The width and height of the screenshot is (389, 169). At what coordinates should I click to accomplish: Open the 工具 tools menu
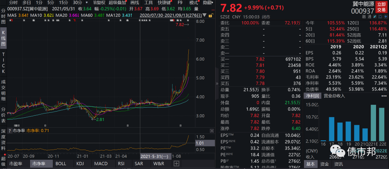[x=148, y=3]
